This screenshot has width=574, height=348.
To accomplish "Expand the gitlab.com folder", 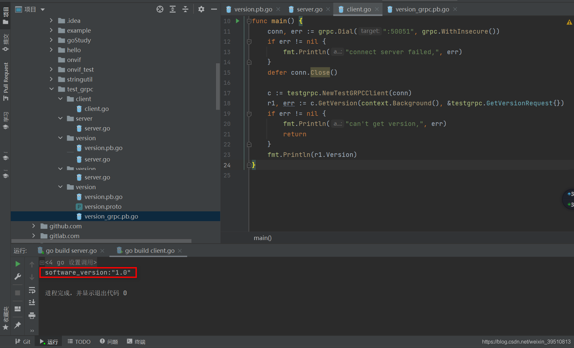I will pyautogui.click(x=34, y=236).
